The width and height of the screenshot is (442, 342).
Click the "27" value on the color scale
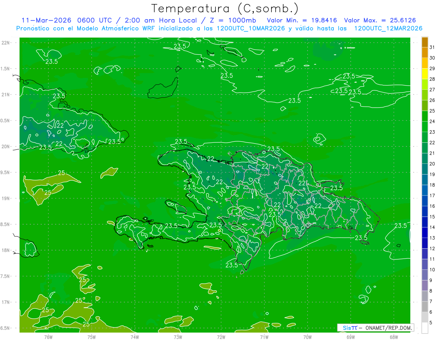432,90
